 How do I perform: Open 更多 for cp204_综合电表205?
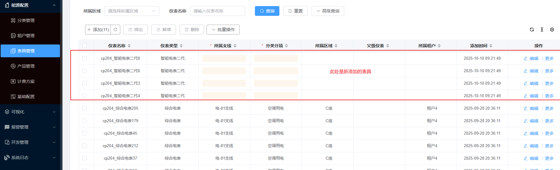[x=549, y=108]
